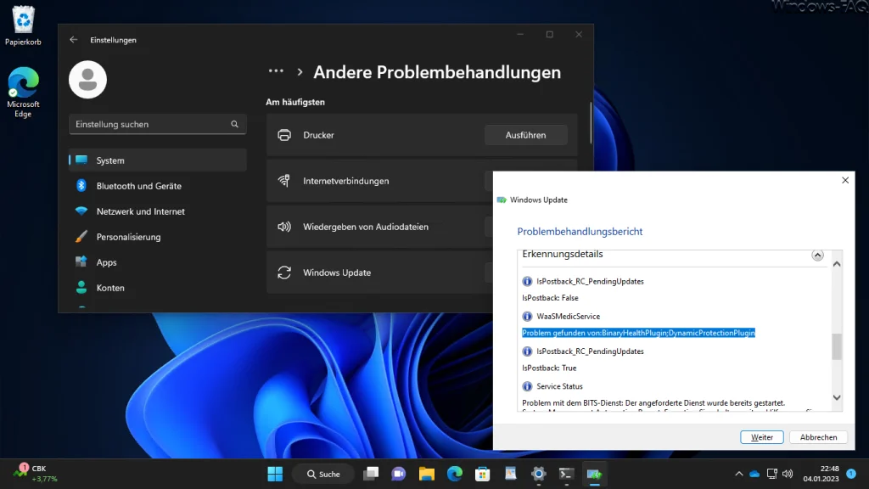This screenshot has width=869, height=489.
Task: Open the Papierkorb desktop icon
Action: [23, 25]
